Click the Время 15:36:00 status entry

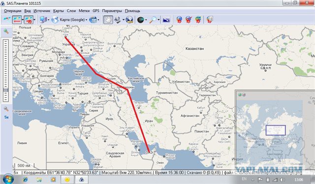tap(169, 173)
